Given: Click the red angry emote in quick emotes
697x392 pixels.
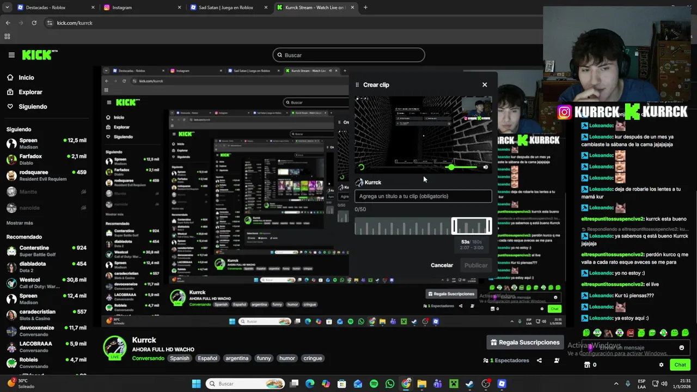Looking at the screenshot, I should [x=630, y=333].
